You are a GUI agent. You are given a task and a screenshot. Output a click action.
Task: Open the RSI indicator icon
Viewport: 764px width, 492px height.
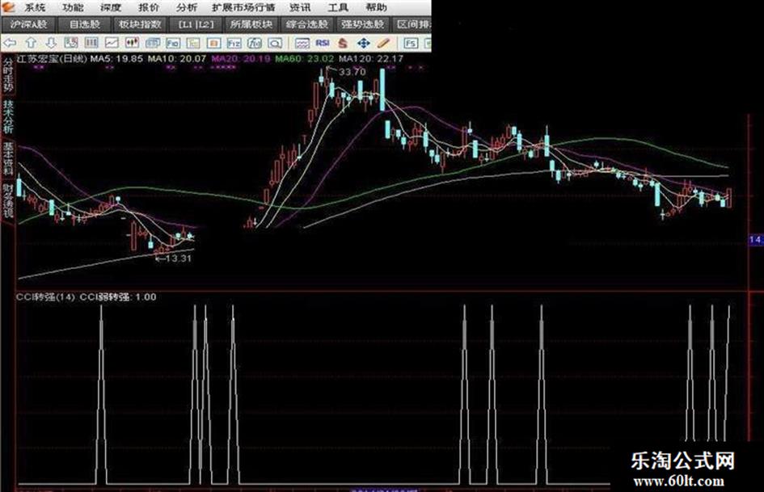(322, 44)
